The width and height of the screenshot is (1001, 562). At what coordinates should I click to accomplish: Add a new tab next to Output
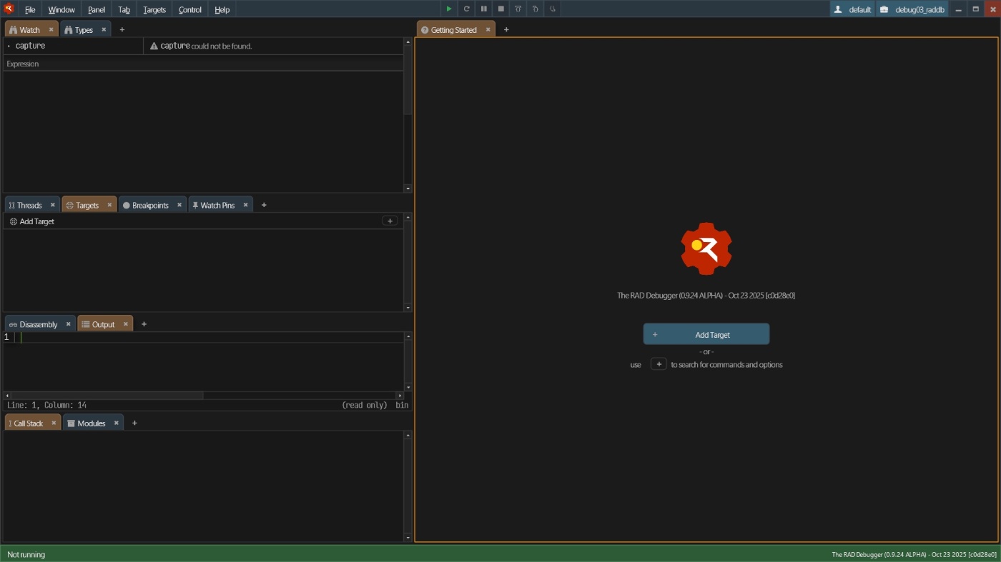144,324
